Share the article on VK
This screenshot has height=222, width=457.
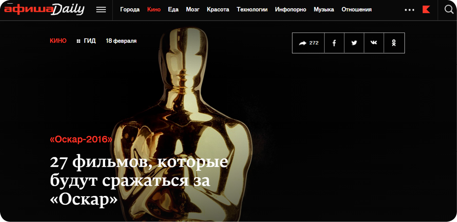click(374, 43)
